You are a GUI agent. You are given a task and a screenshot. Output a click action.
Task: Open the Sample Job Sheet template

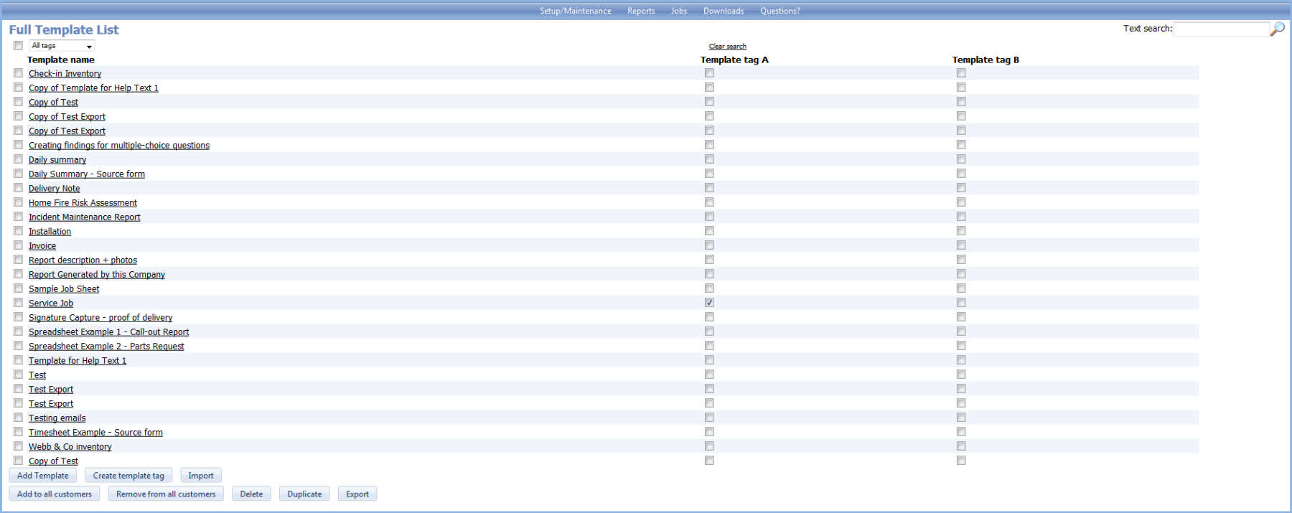pos(64,289)
